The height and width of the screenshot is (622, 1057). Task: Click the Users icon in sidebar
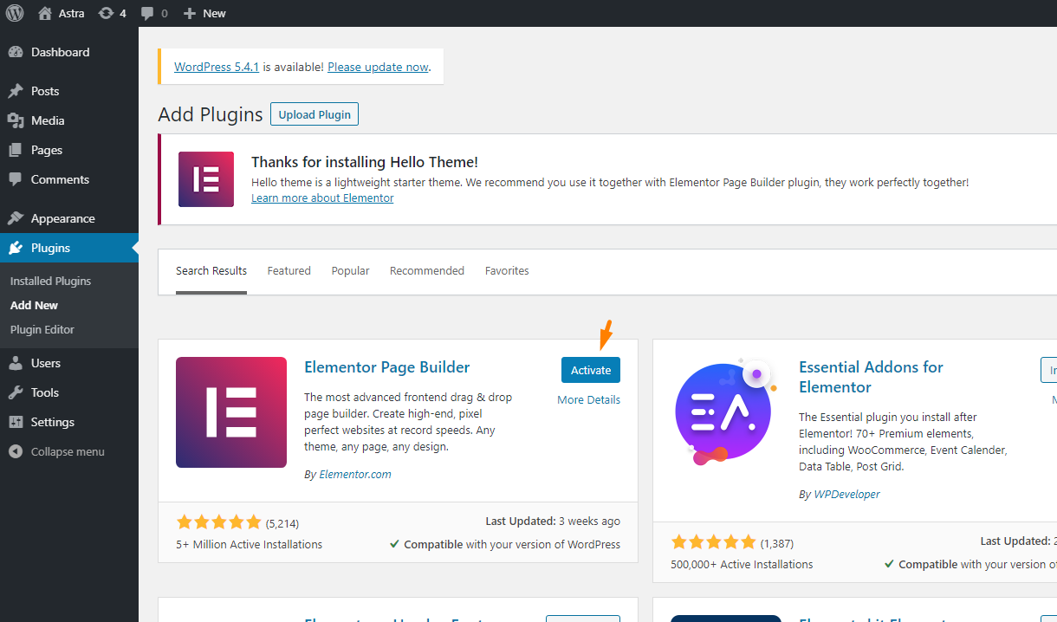(x=16, y=363)
